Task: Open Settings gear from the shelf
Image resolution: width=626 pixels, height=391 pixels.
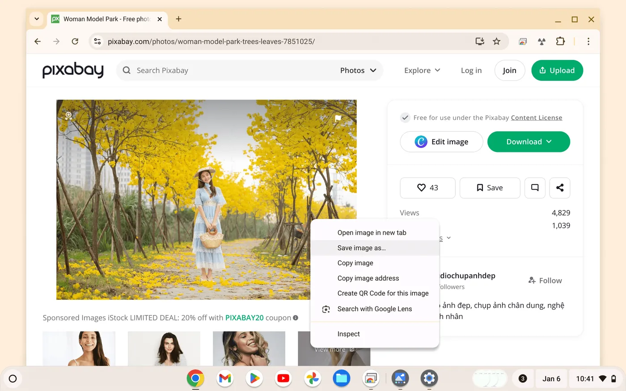Action: coord(429,378)
